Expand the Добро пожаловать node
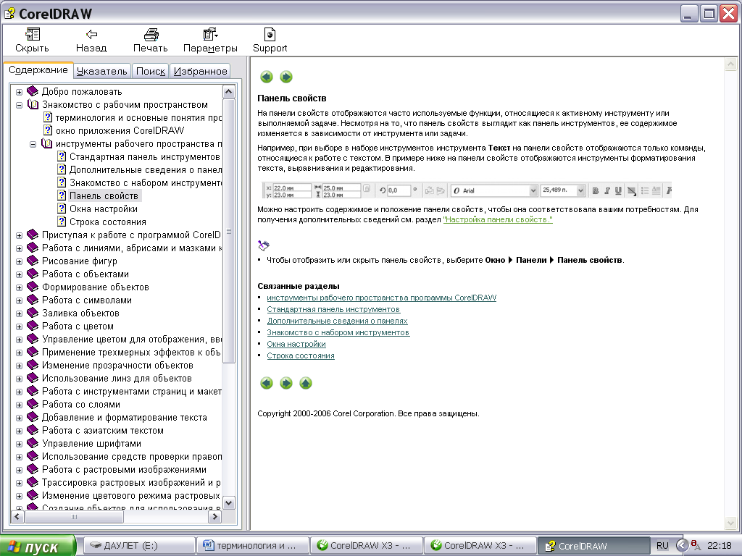This screenshot has height=556, width=742. click(19, 92)
